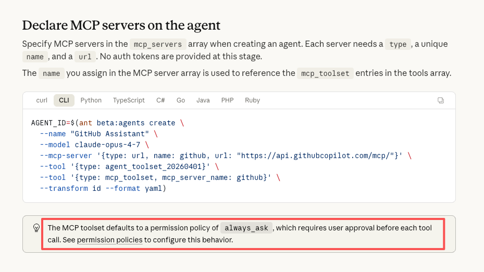This screenshot has width=484, height=272.
Task: Click the --transform id --format yaml line
Action: [x=103, y=188]
